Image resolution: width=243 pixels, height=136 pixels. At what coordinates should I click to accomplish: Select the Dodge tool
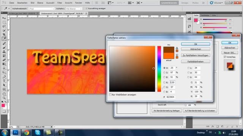pyautogui.click(x=4, y=72)
